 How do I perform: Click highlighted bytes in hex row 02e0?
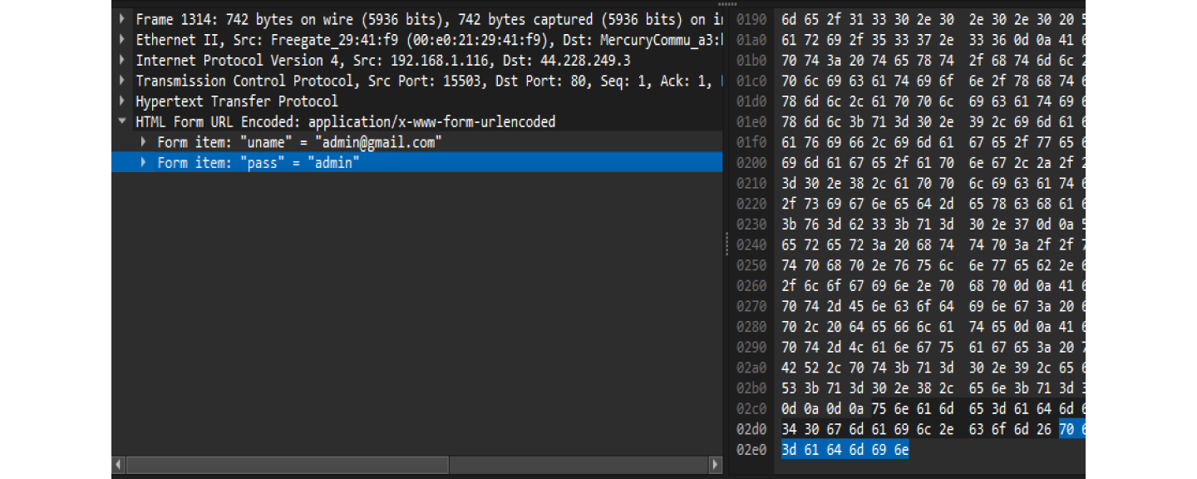point(845,450)
